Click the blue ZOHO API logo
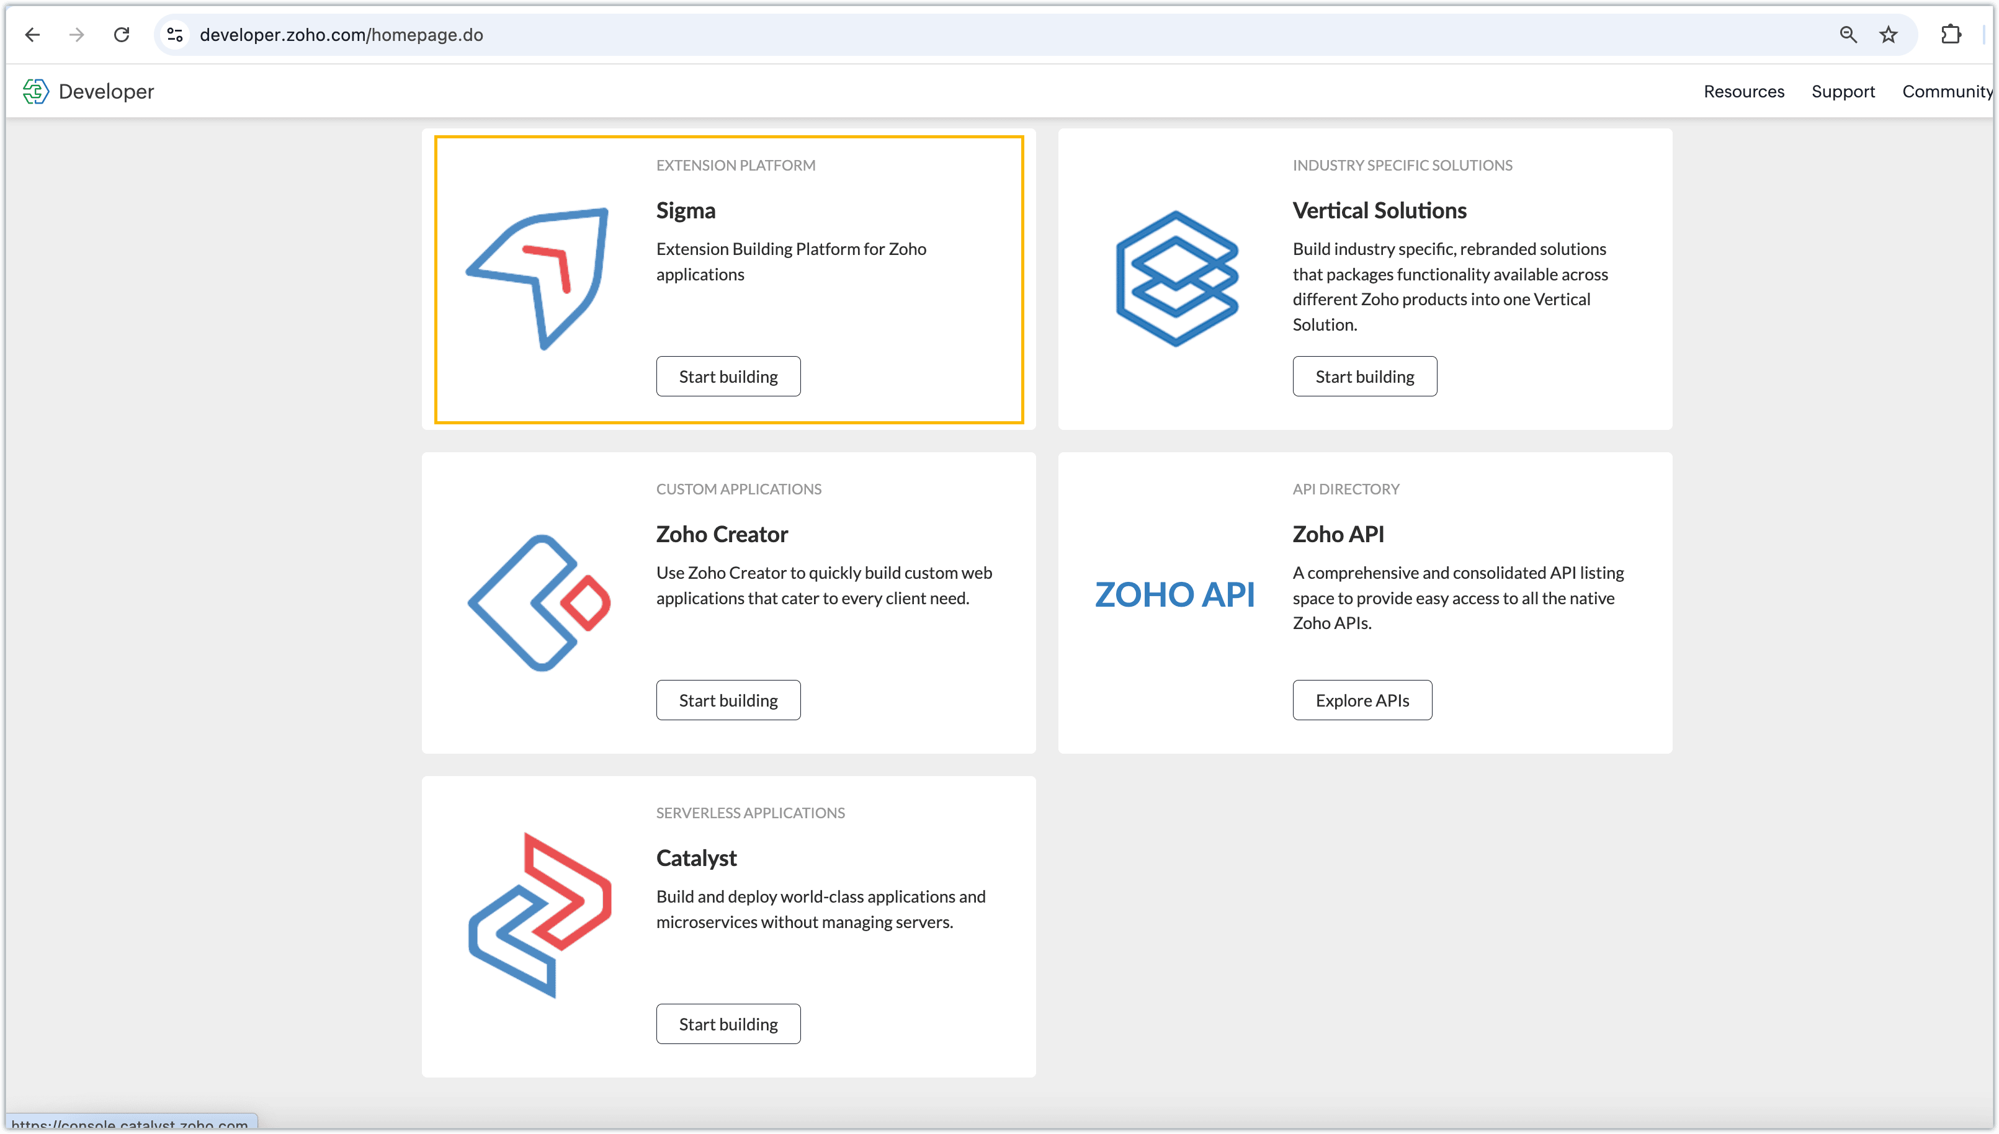 1174,594
